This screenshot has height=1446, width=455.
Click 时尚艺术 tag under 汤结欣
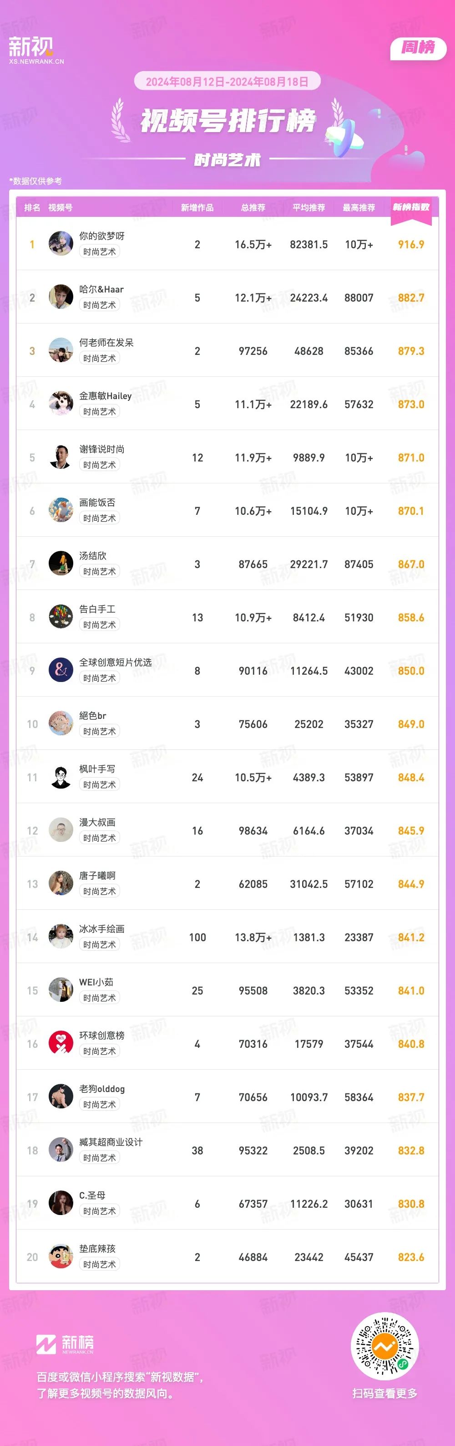coord(100,571)
